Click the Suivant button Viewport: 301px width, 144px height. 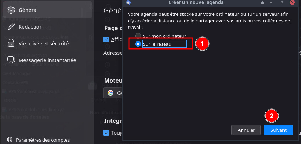coord(278,130)
